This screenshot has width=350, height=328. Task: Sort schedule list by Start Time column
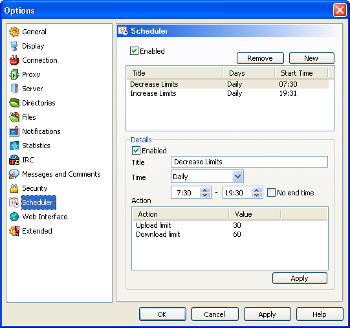click(301, 73)
